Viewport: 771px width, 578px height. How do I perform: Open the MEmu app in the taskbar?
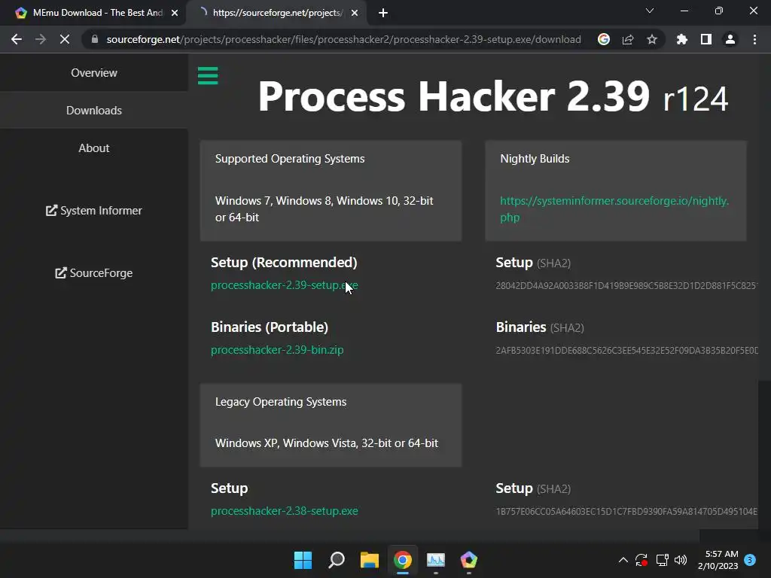click(x=468, y=560)
